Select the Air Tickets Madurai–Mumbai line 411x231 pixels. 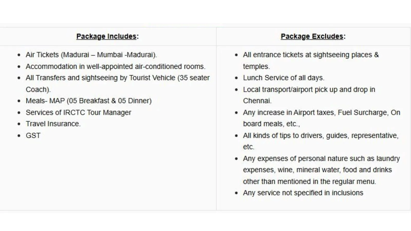(91, 55)
